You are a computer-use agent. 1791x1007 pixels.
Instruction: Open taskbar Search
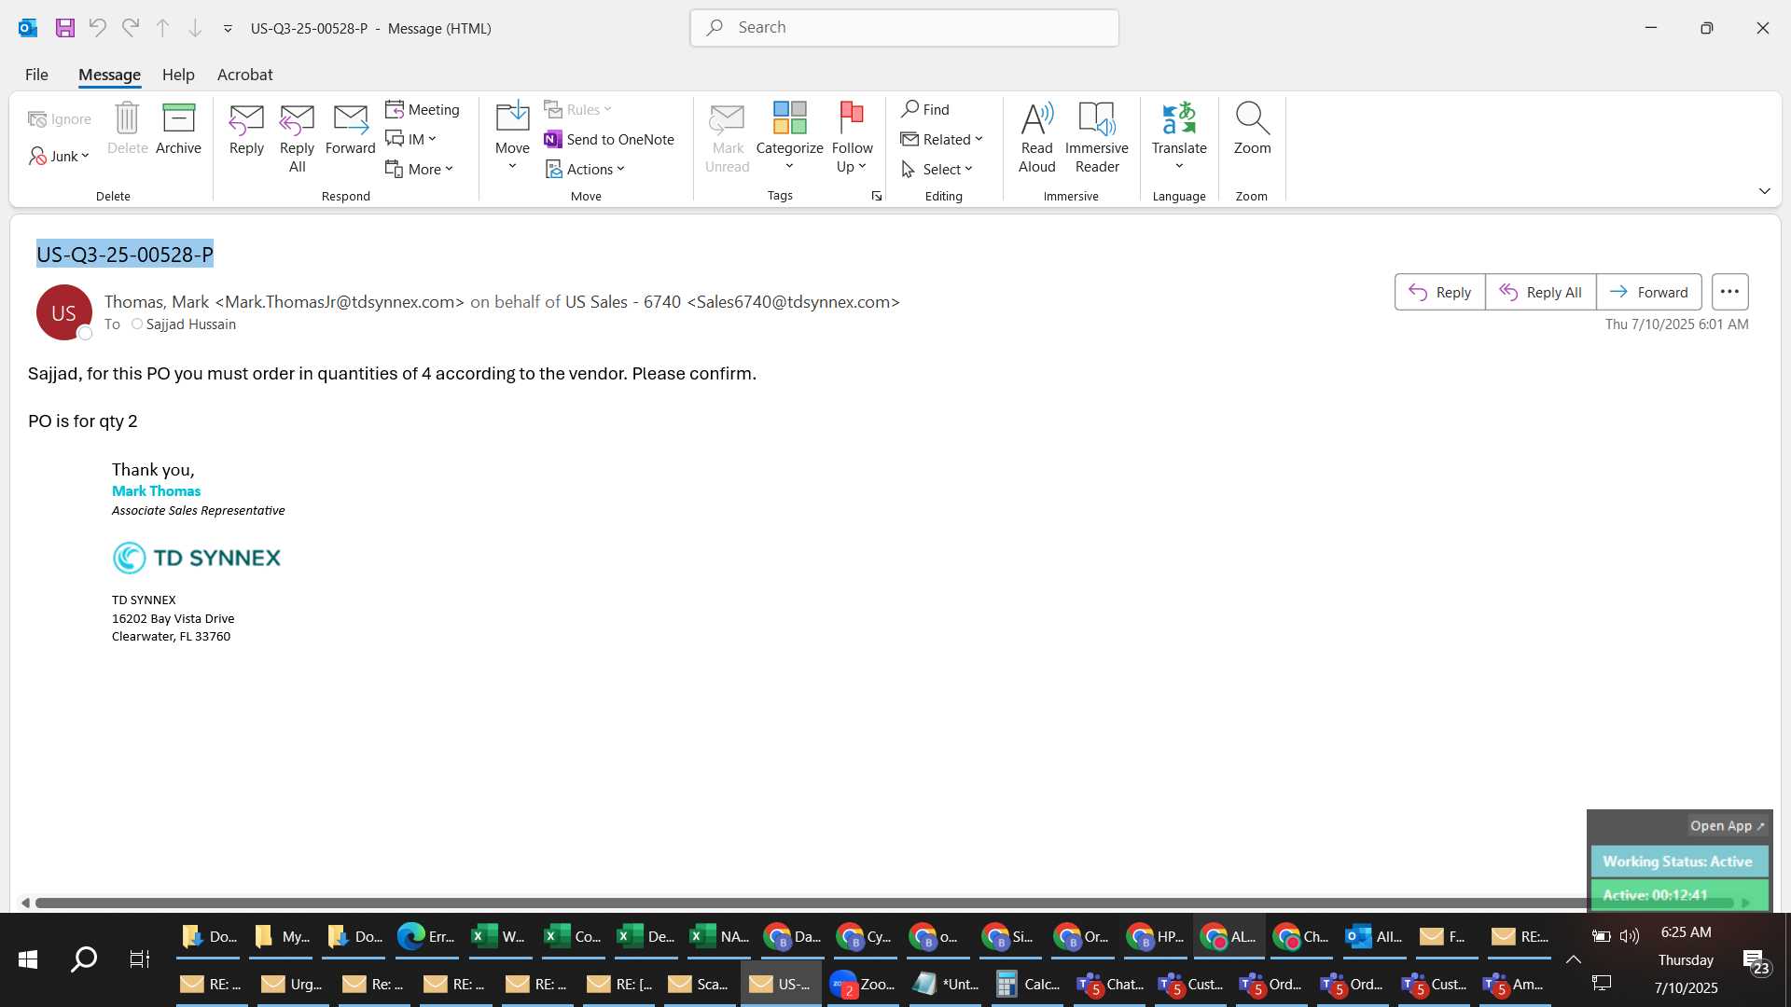(84, 959)
